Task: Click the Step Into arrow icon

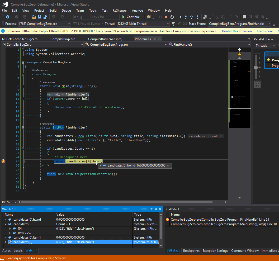Action: coord(186,17)
